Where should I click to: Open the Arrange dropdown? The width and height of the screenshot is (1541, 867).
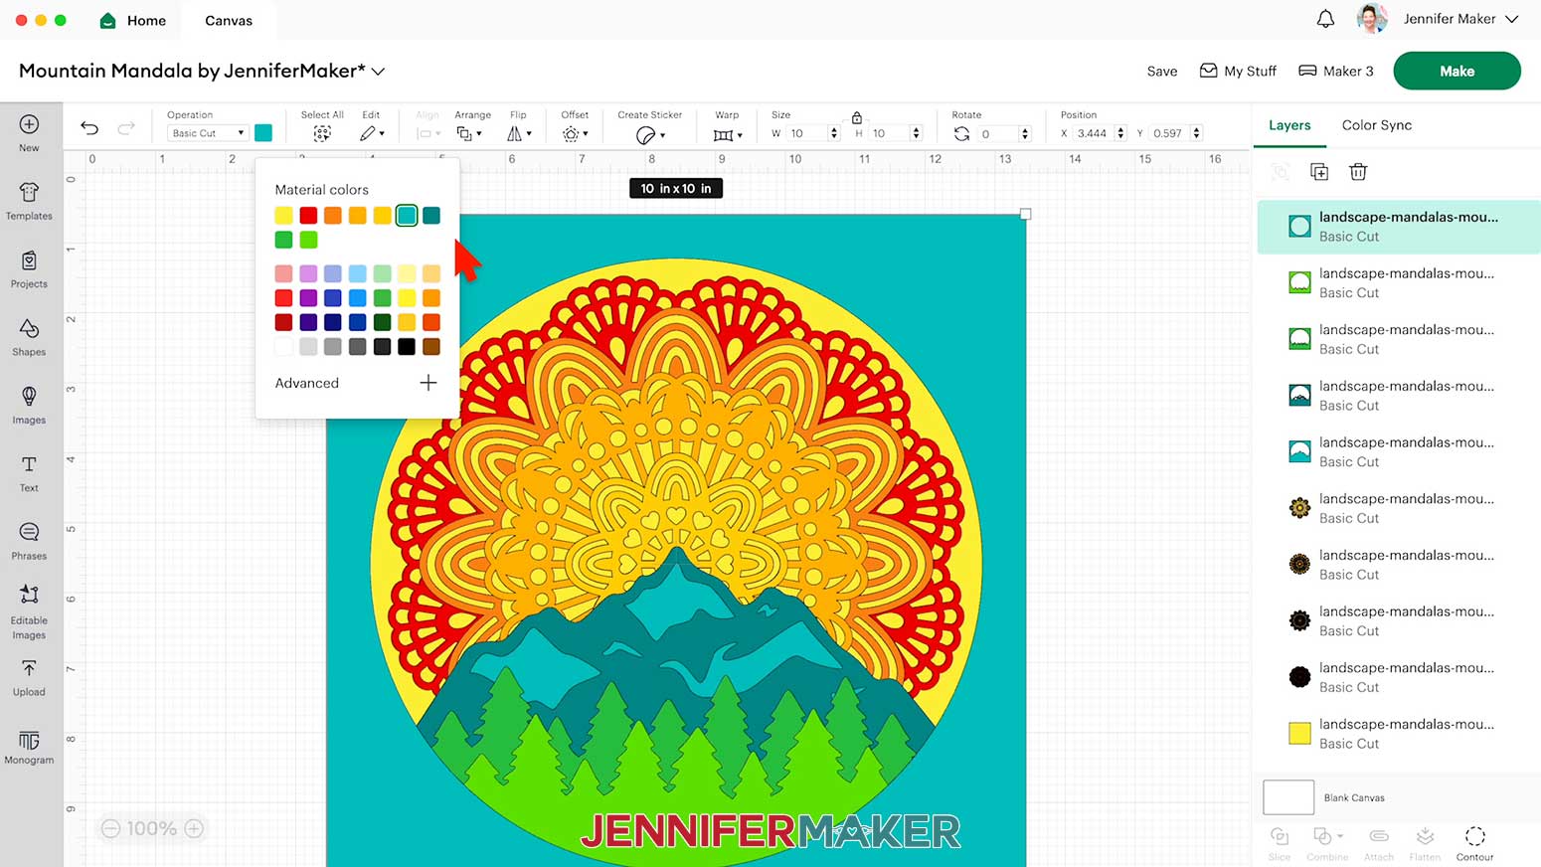click(468, 133)
